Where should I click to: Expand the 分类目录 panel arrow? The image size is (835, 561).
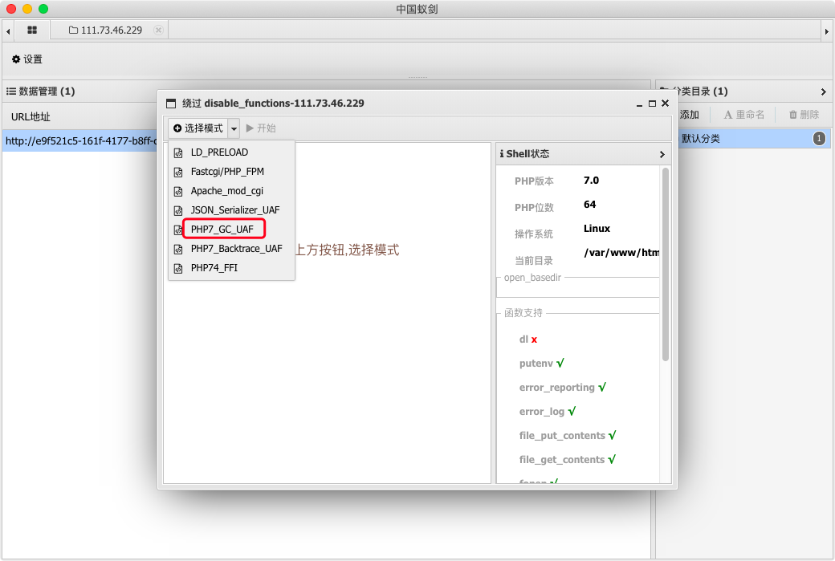pyautogui.click(x=823, y=92)
